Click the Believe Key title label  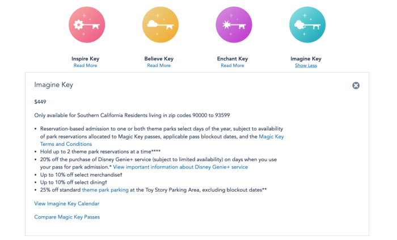pyautogui.click(x=159, y=58)
